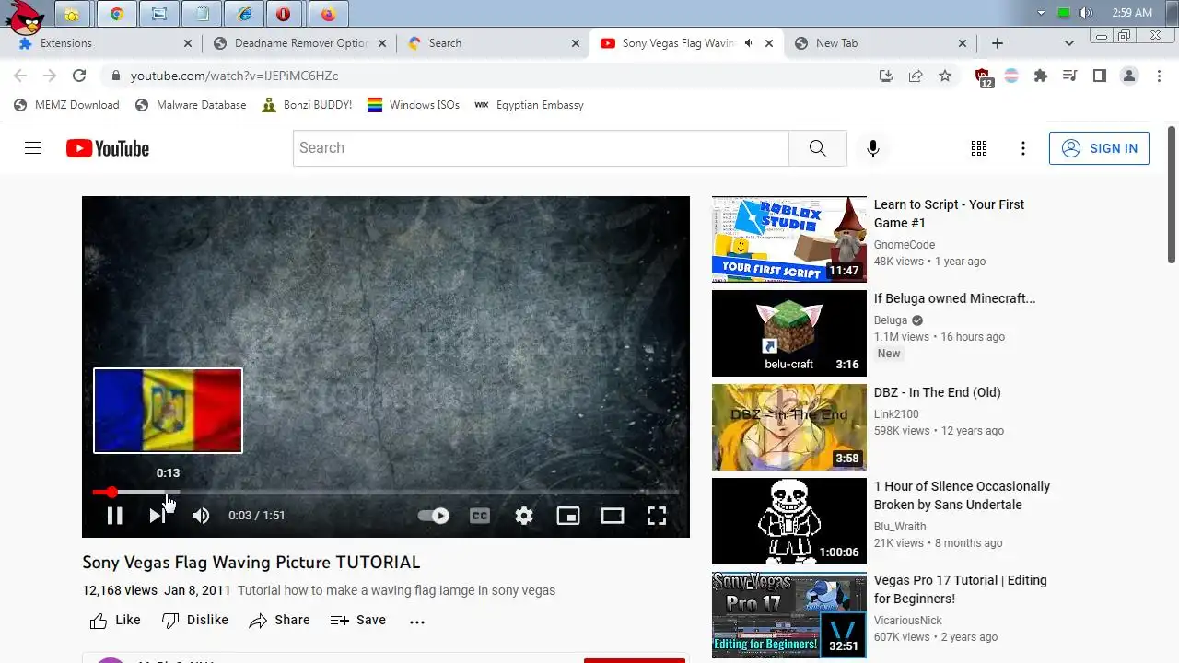Open uBlock Origin extension icon
The height and width of the screenshot is (663, 1179).
pos(983,77)
